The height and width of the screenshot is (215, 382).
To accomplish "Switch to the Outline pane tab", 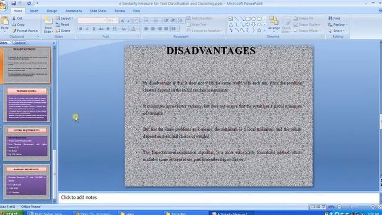I will pos(20,43).
